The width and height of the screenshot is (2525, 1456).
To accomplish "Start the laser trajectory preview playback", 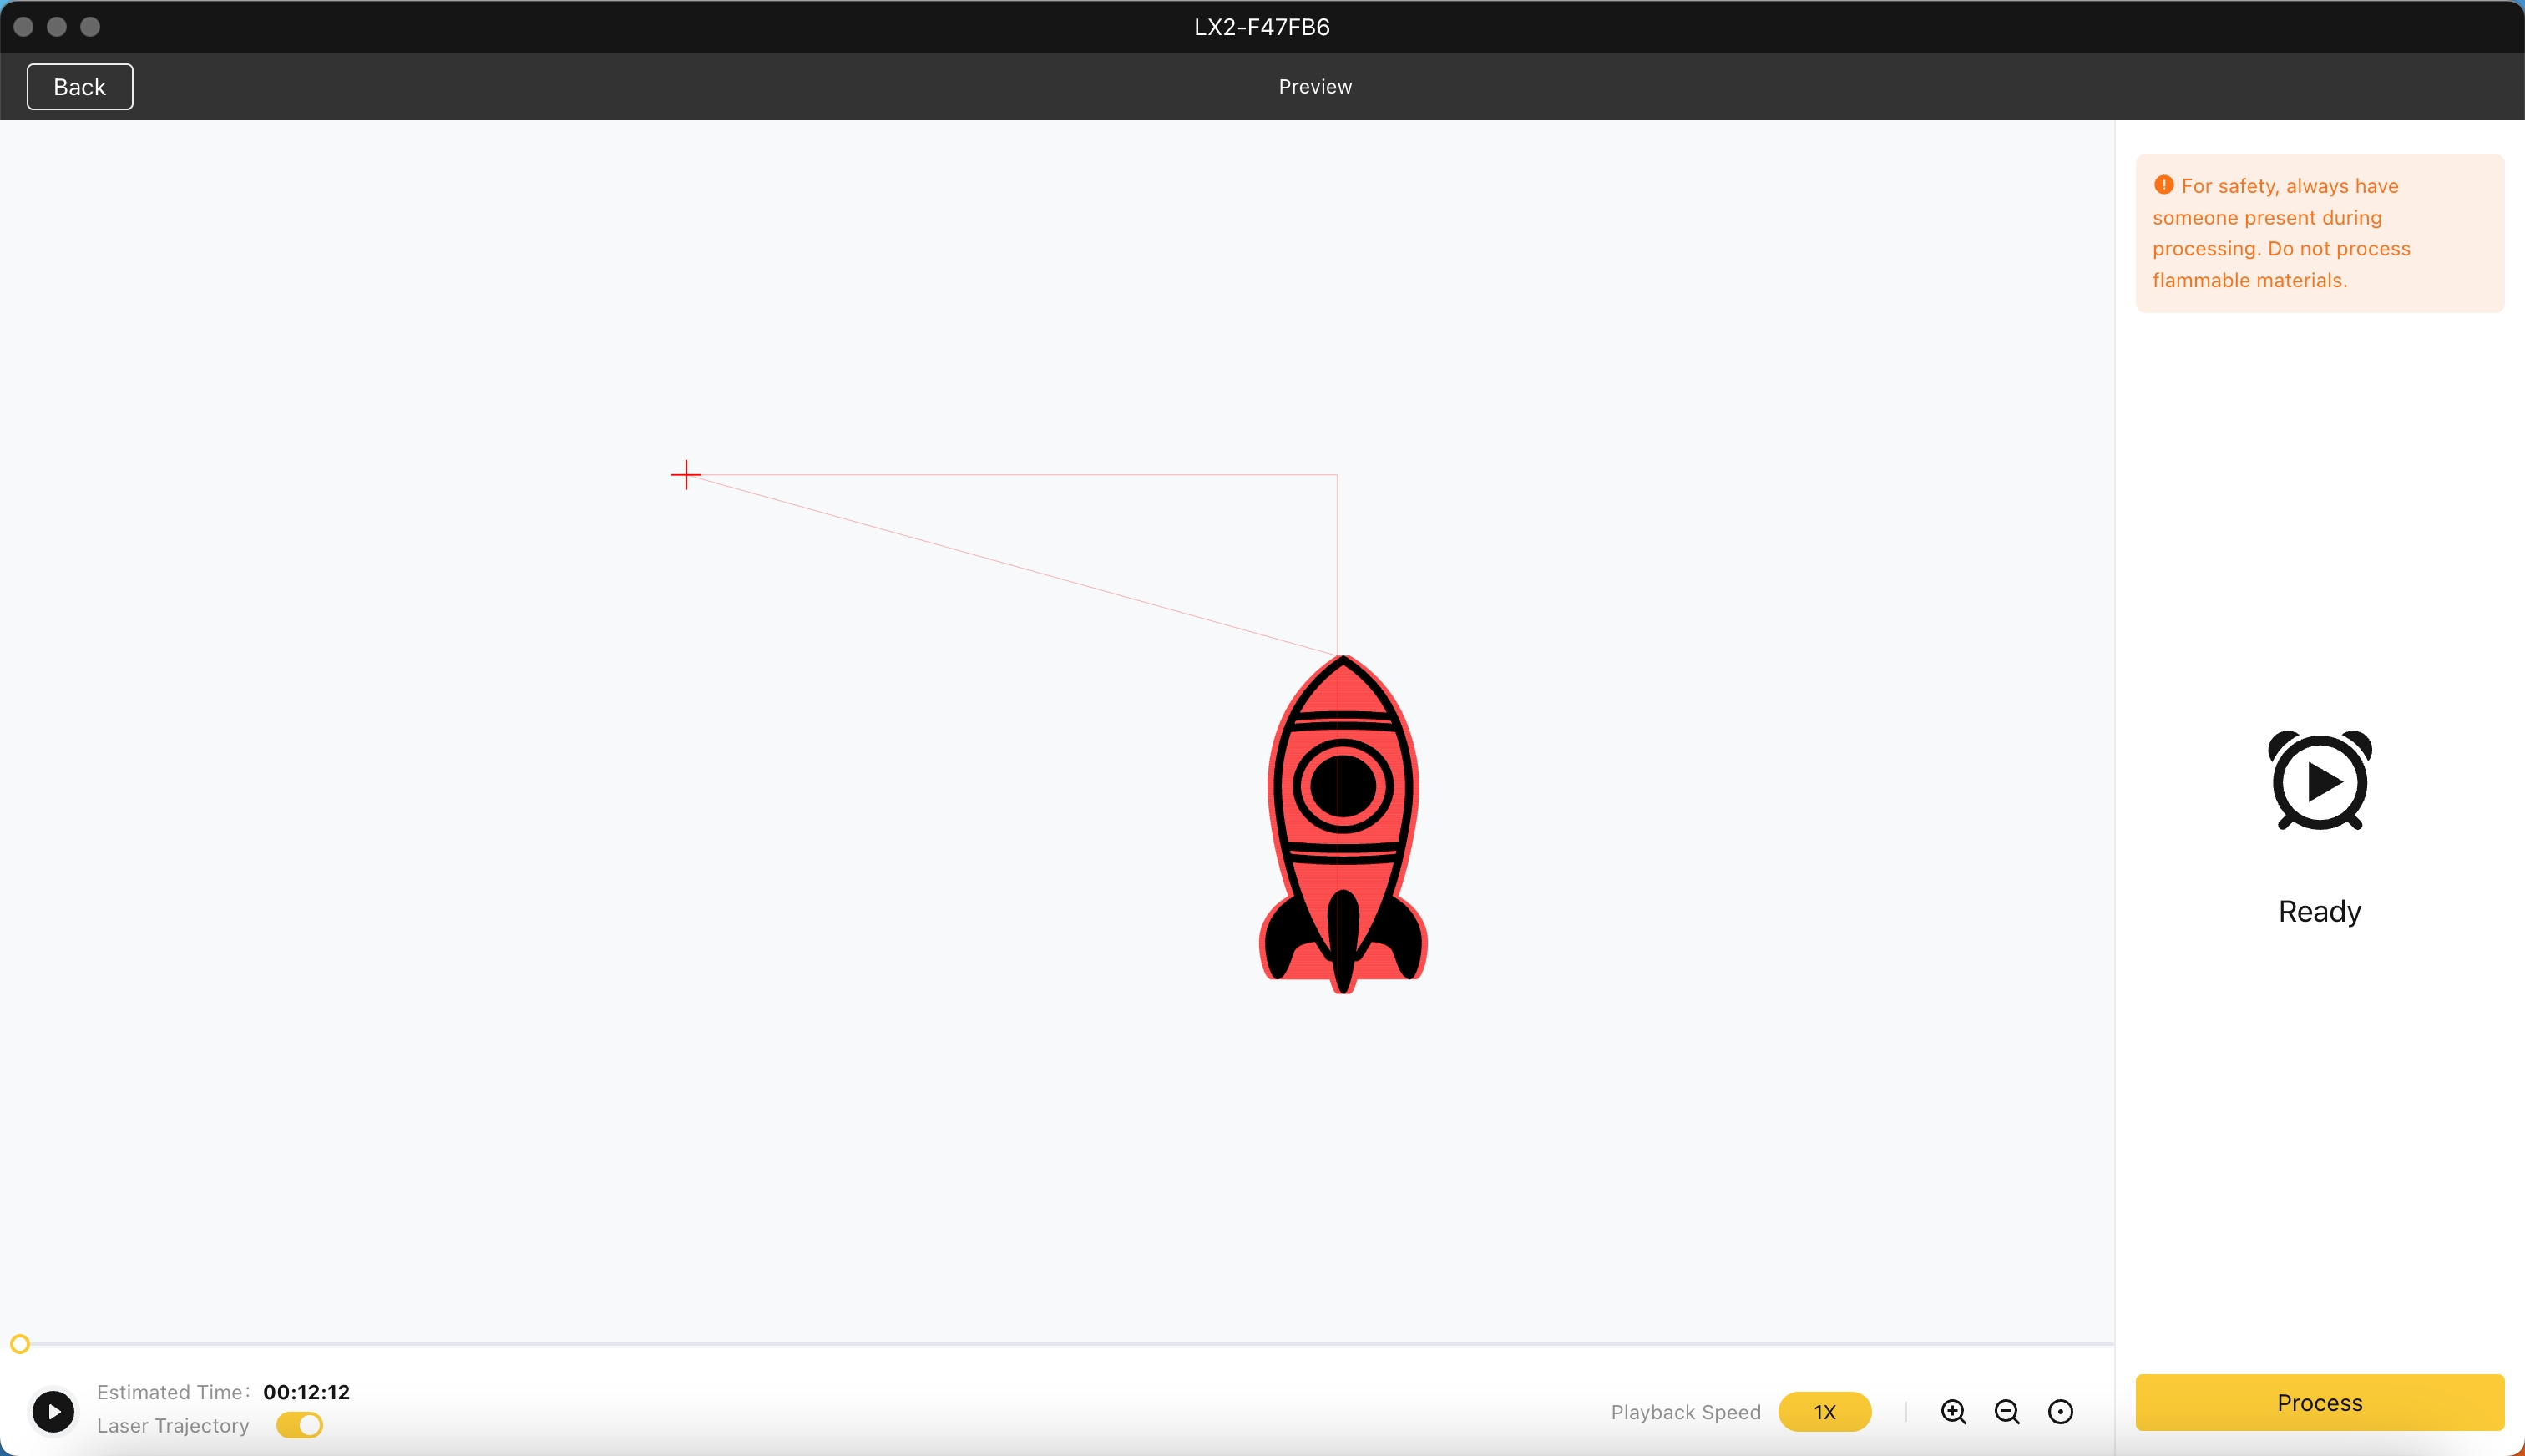I will (x=53, y=1411).
